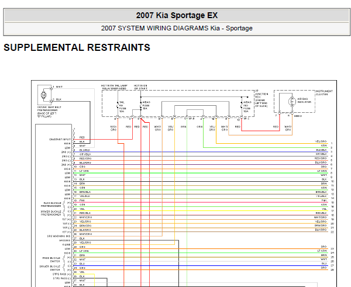
Task: Click the '2 BLK' motor terminal label
Action: [x=57, y=99]
